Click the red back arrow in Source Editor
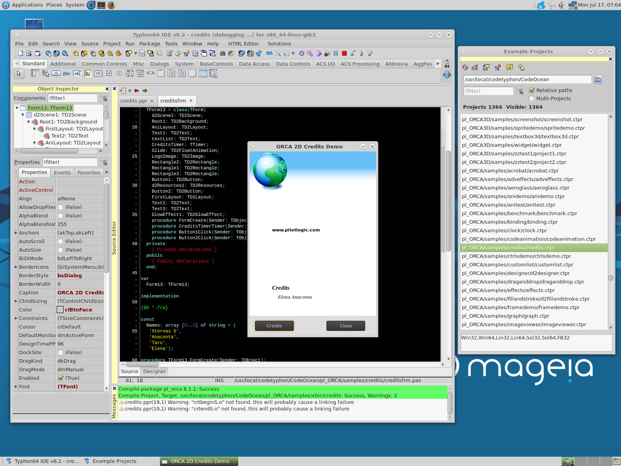 (x=136, y=91)
